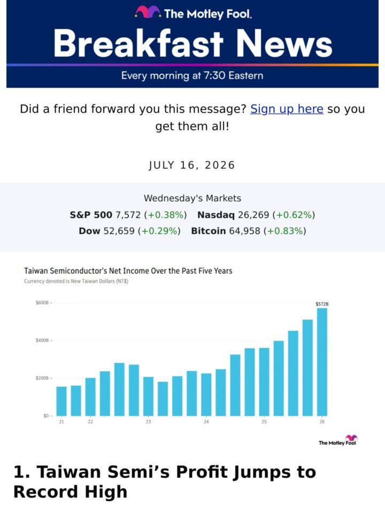Click the 'Wednesday's Markets' heading
The height and width of the screenshot is (513, 385).
pos(192,198)
